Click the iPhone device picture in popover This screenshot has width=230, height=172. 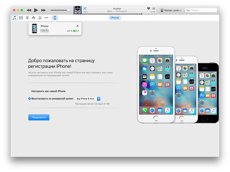click(x=34, y=28)
